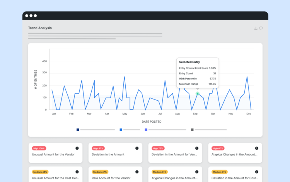The height and width of the screenshot is (182, 290).
Task: Select the green highlighted data point on chart
Action: 198,94
